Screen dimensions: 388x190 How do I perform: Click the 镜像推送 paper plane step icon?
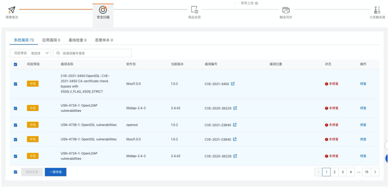[x=12, y=10]
